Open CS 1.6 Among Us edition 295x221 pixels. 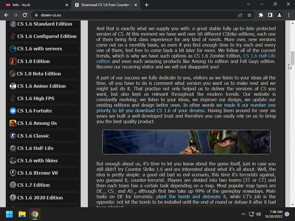37,123
